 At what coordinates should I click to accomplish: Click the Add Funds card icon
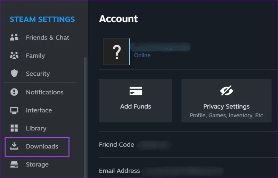pos(136,91)
